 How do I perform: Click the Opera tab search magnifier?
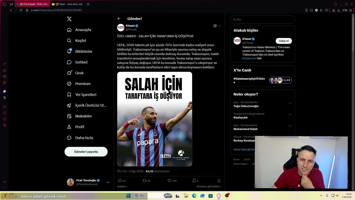pyautogui.click(x=336, y=4)
